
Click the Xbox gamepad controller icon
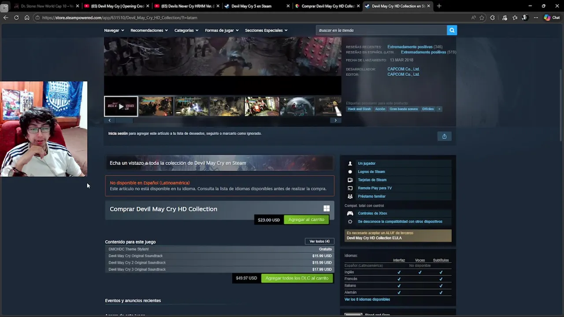(x=350, y=214)
